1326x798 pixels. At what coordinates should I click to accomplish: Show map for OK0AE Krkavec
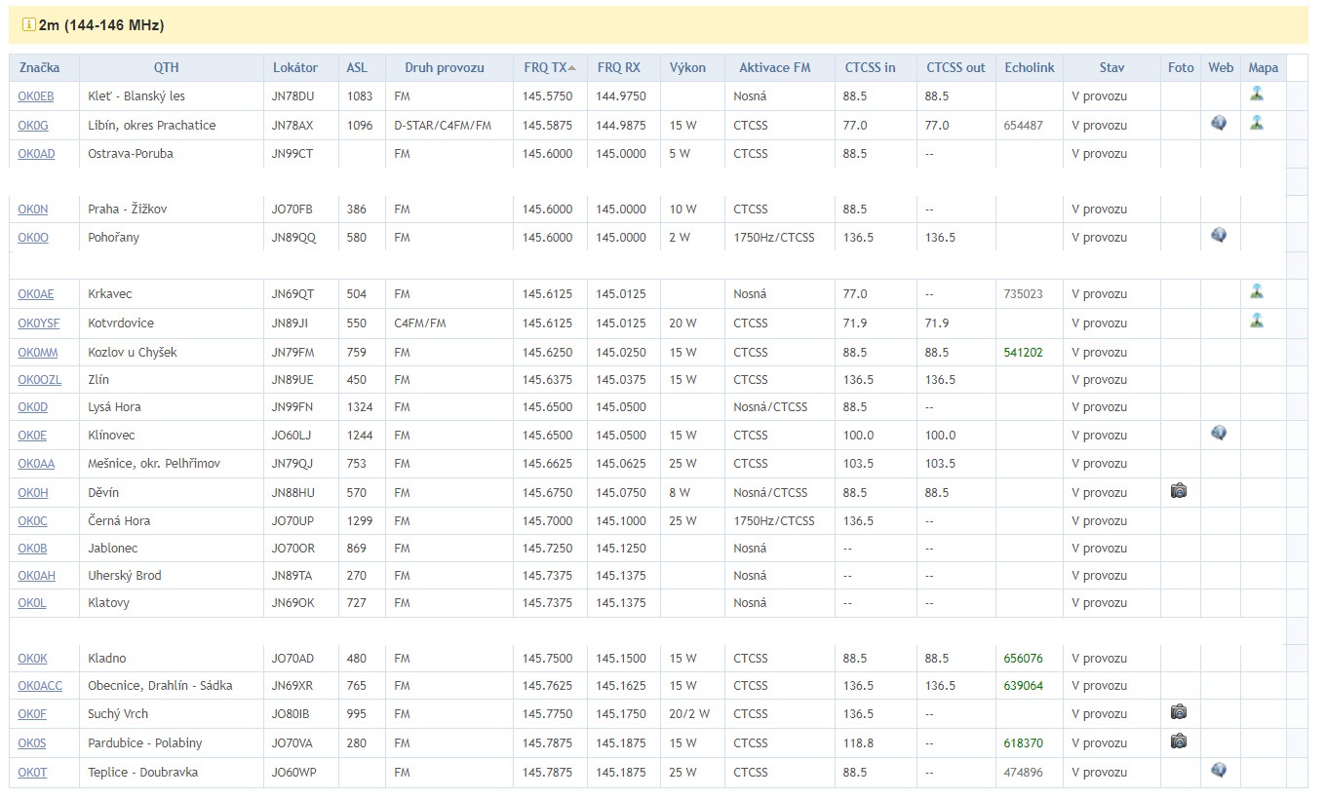click(x=1257, y=291)
